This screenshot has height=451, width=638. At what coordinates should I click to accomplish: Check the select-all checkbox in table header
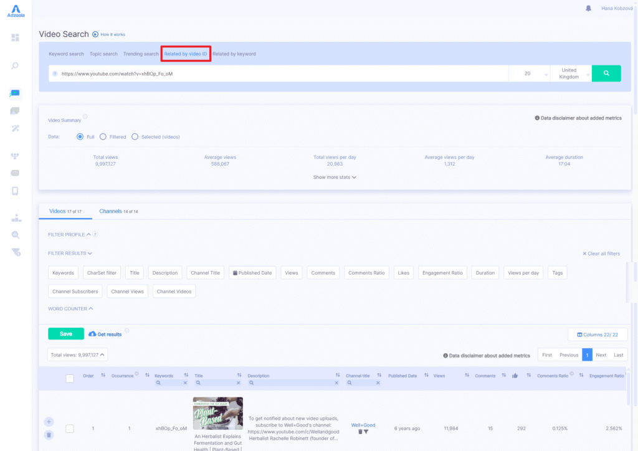tap(70, 378)
